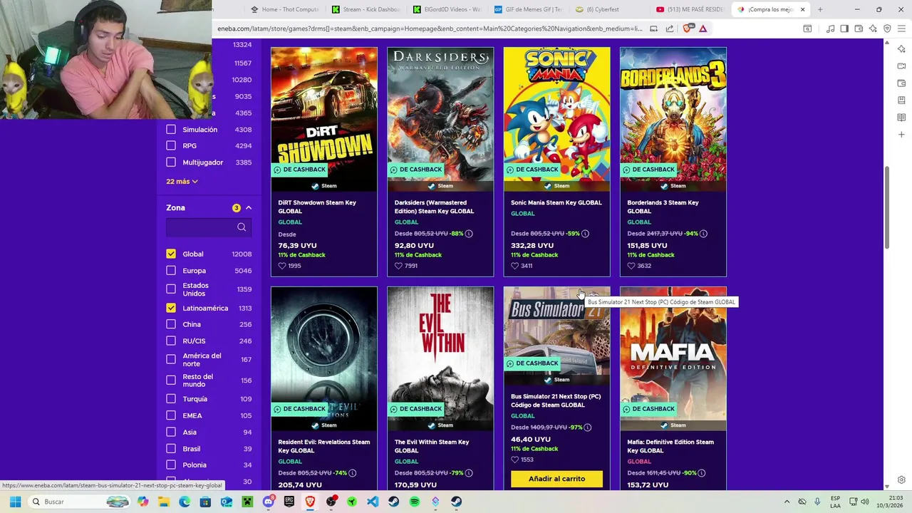Open the browser hamburger menu
Image resolution: width=912 pixels, height=513 pixels.
(x=901, y=28)
